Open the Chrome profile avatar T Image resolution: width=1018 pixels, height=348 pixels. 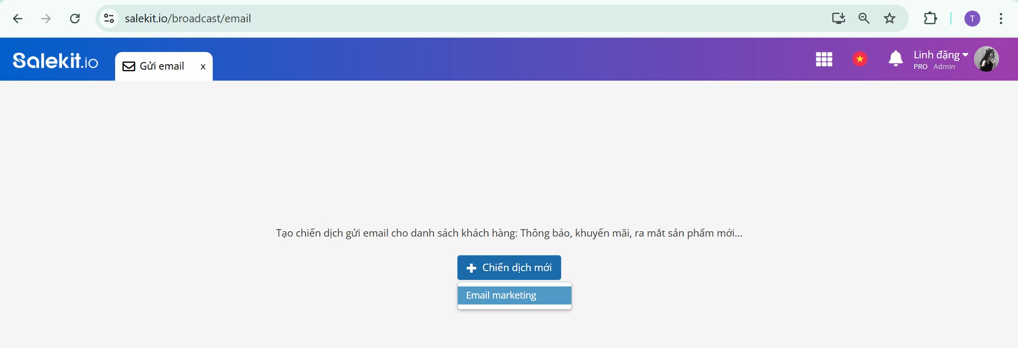coord(972,19)
